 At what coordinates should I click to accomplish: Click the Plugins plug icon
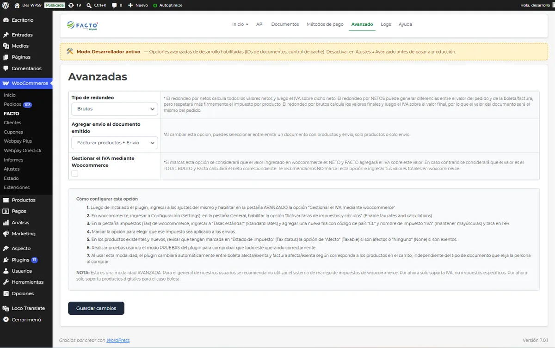click(6, 260)
